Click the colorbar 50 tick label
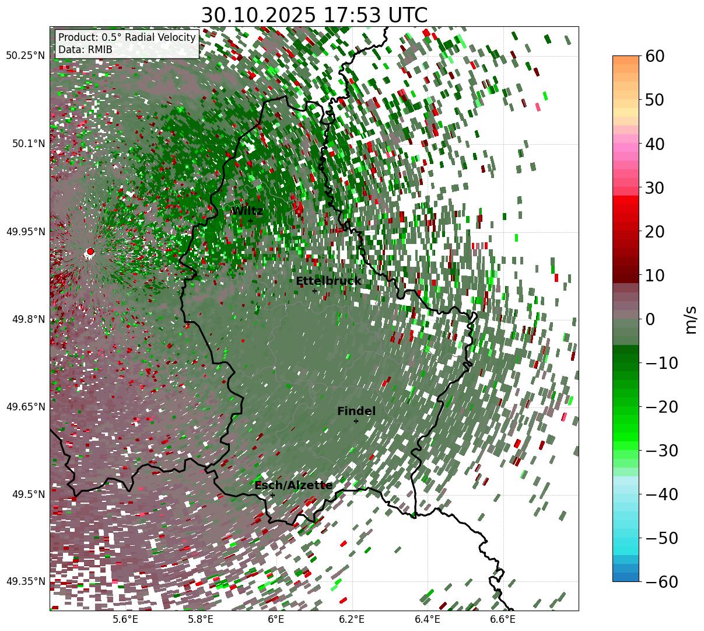The height and width of the screenshot is (631, 704). tap(654, 100)
